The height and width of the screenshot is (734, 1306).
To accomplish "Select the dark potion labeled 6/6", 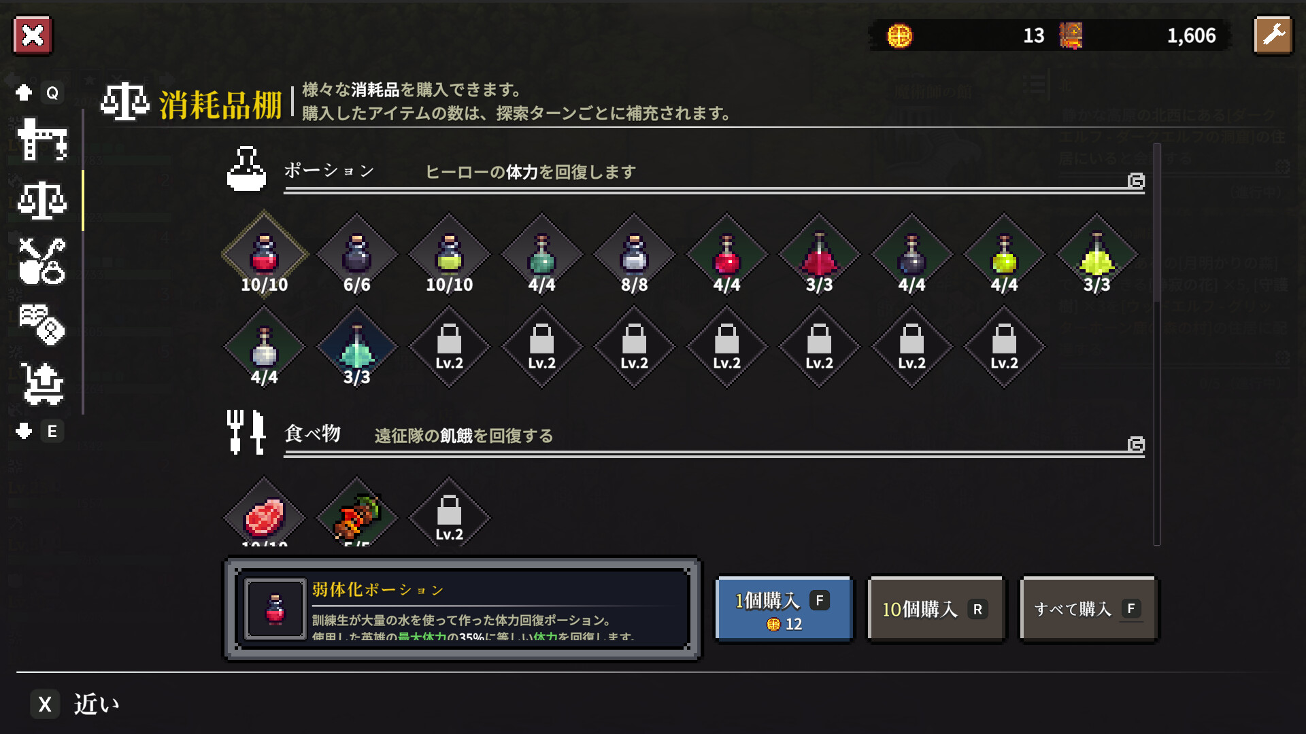I will tap(357, 254).
